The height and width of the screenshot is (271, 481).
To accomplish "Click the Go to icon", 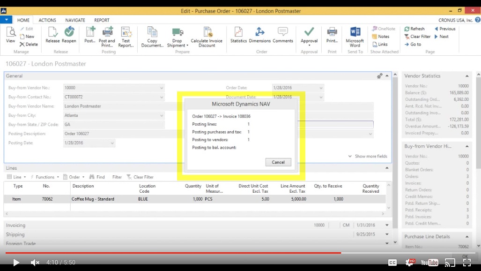I will [x=407, y=44].
